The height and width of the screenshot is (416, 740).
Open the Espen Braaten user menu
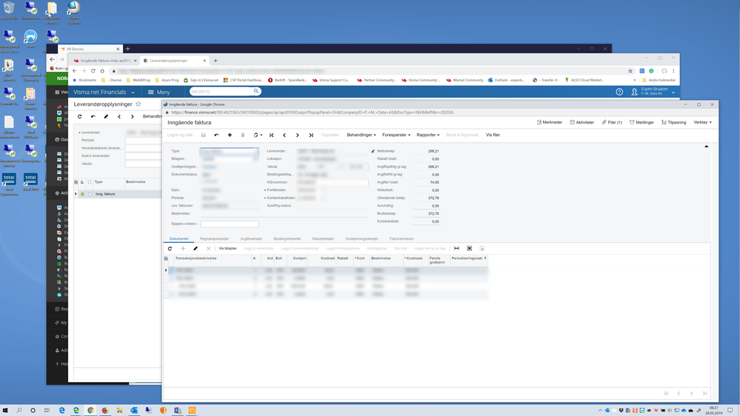tap(653, 92)
